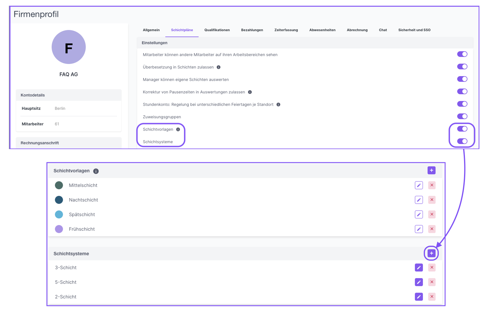
Task: Toggle the Zuweisungsgruppen switch
Action: tap(462, 116)
